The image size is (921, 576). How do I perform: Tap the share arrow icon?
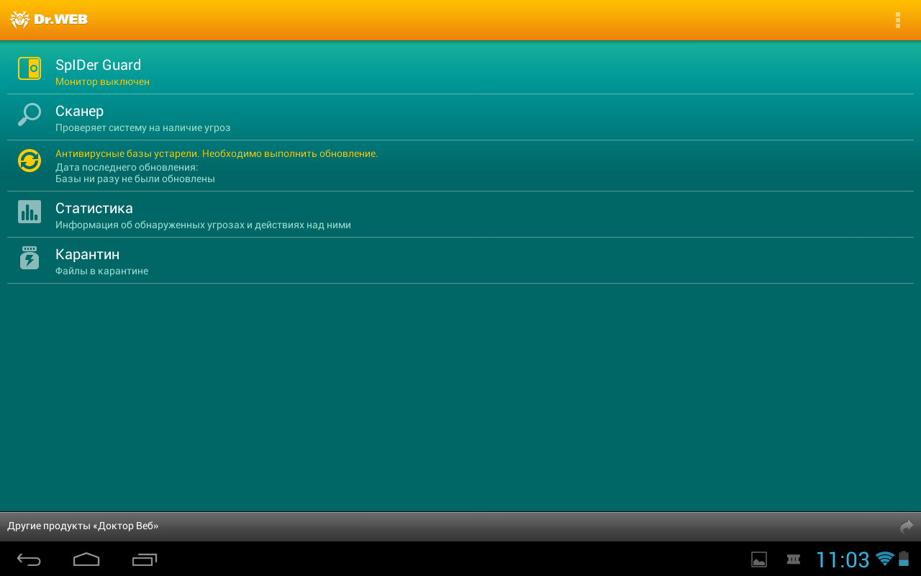907,527
